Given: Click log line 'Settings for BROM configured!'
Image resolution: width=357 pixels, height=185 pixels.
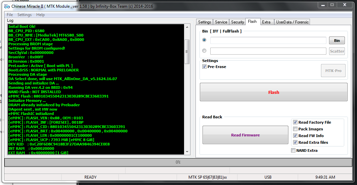Looking at the screenshot, I should [37, 48].
